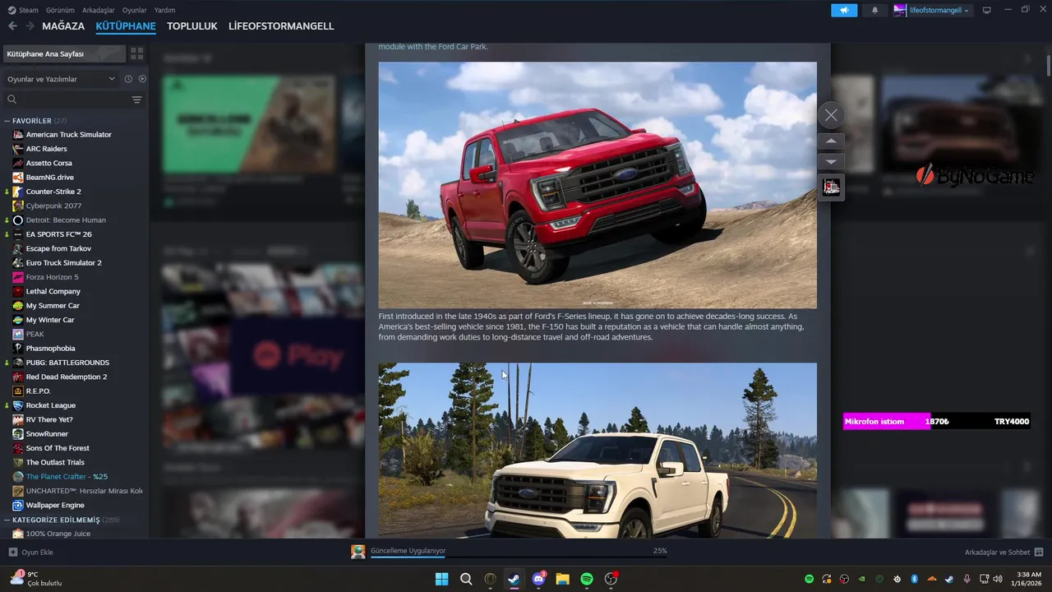Click the library search input field

72,99
